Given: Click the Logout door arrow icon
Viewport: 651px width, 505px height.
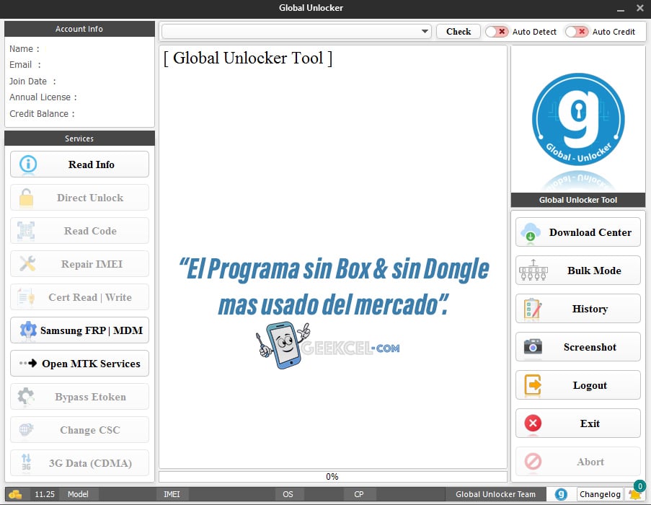Looking at the screenshot, I should click(533, 385).
